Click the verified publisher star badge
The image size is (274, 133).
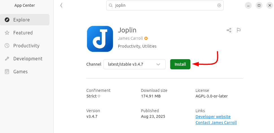[x=146, y=38]
